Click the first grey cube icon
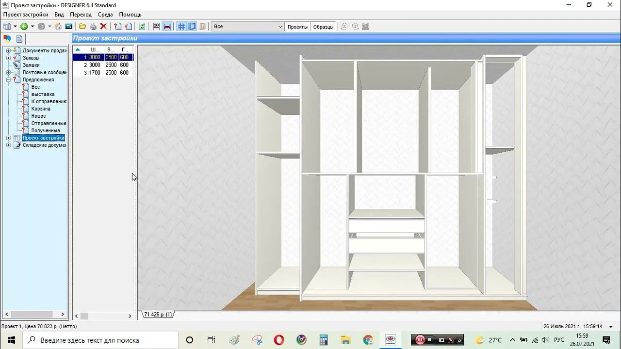 [x=344, y=27]
